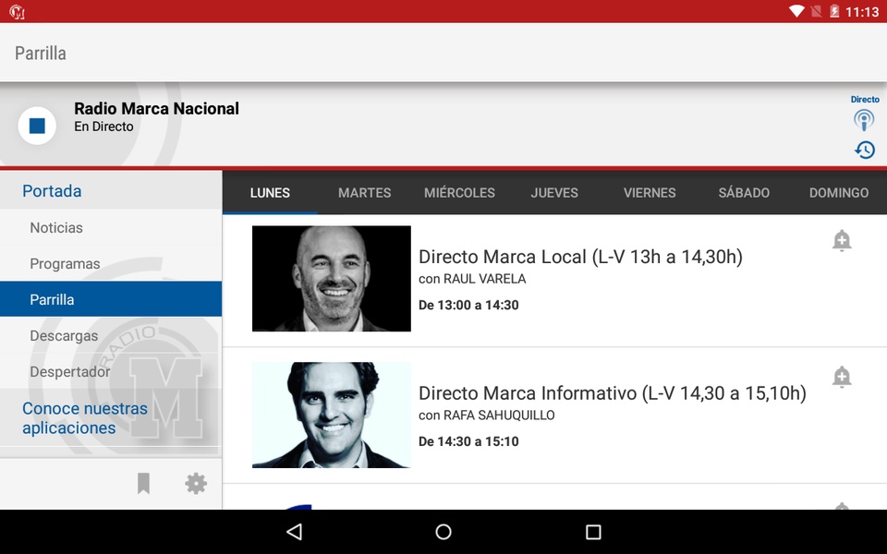Switch to the DOMINGO tab
Image resolution: width=887 pixels, height=554 pixels.
[x=839, y=193]
